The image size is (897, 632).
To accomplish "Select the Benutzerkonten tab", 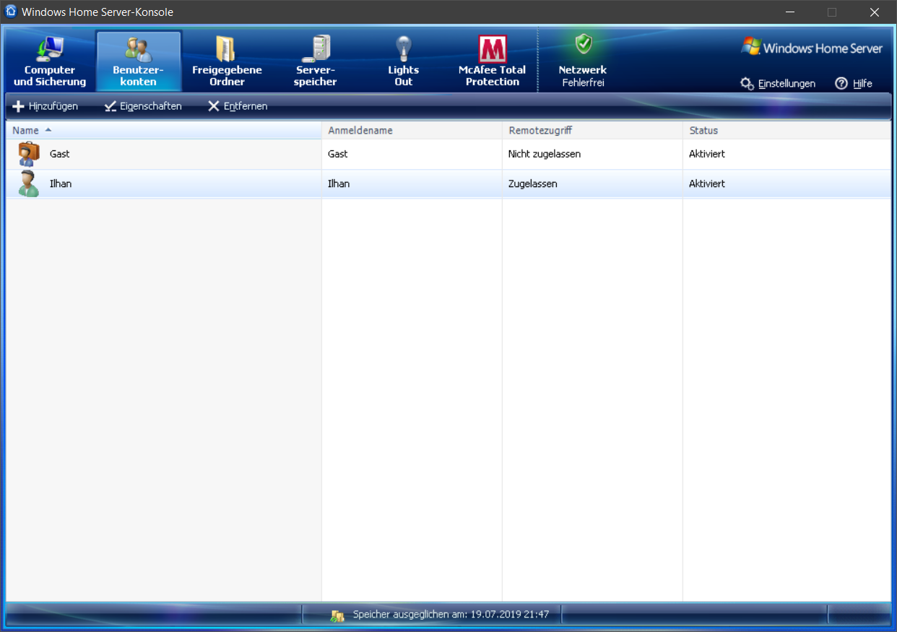I will [139, 61].
